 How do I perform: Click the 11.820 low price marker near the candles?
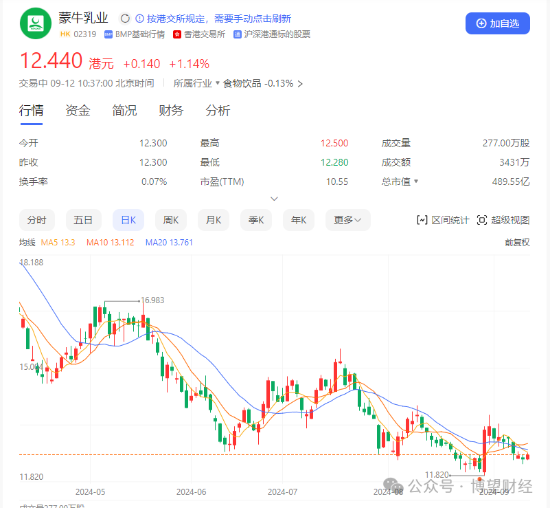pyautogui.click(x=437, y=475)
